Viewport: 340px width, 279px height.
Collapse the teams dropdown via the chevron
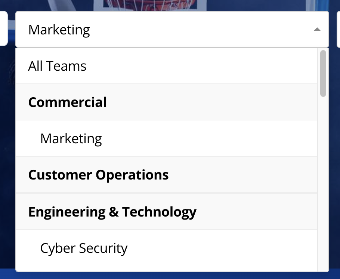pos(316,29)
